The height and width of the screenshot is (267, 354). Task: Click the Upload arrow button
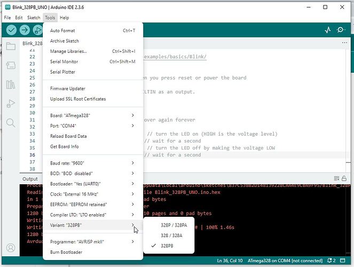point(25,30)
